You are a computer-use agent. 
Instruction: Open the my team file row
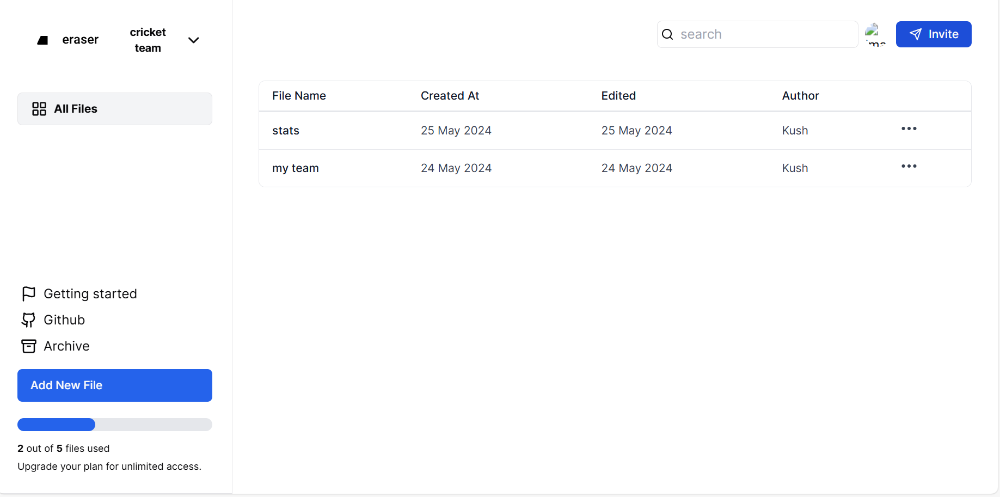296,168
